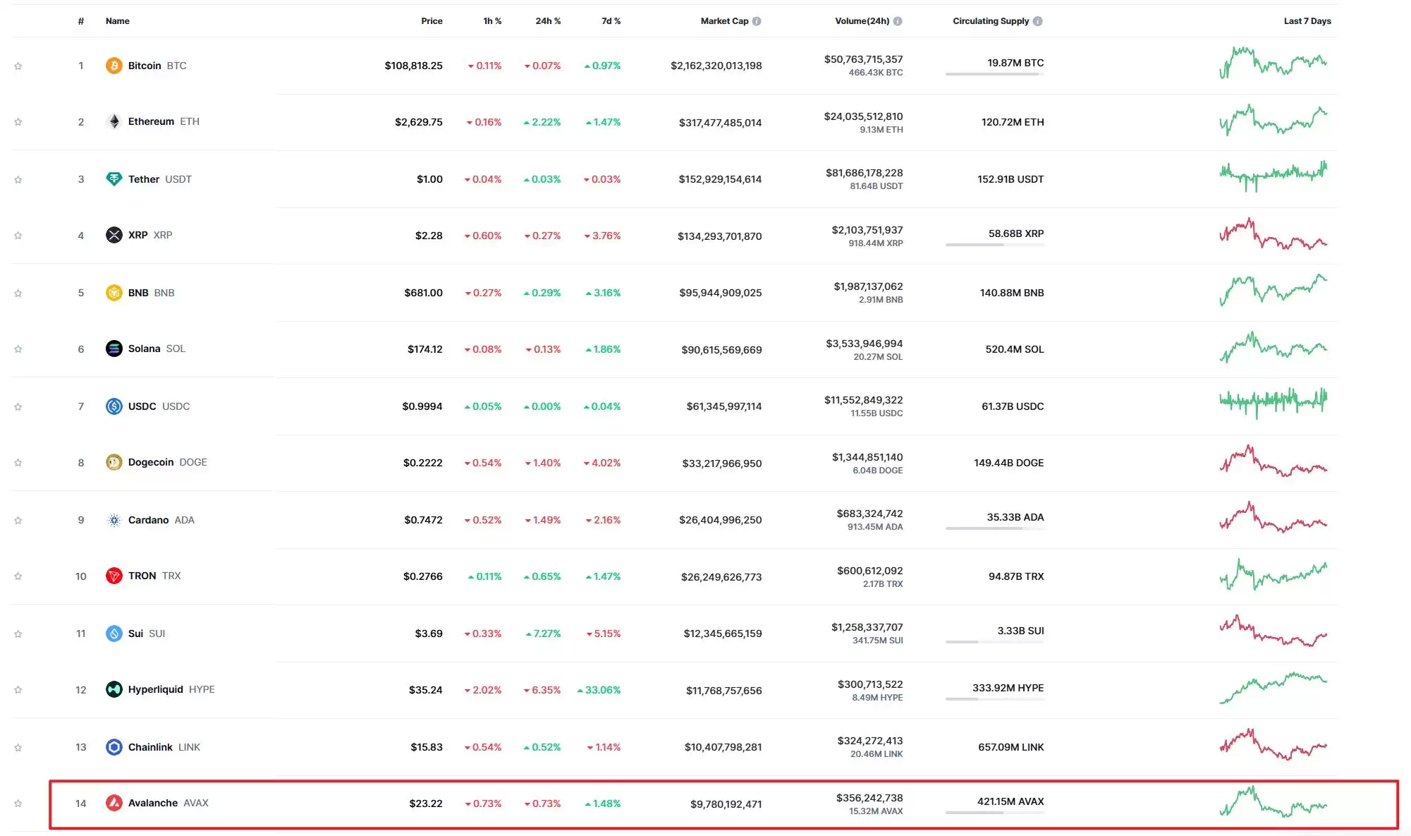Click the Avalanche AVAX logo icon
Screen dimensions: 1411x836
click(114, 803)
